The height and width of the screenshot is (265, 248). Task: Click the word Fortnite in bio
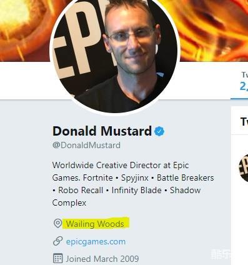click(98, 177)
